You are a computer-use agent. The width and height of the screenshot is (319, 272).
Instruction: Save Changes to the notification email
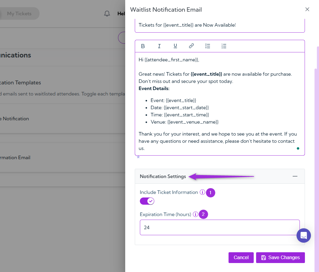[280, 257]
